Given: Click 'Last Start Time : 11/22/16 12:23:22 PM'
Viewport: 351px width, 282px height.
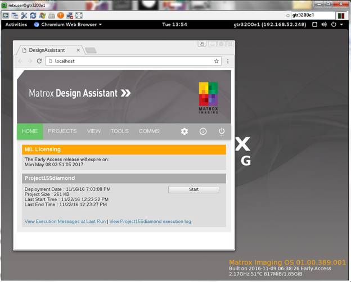Looking at the screenshot, I should (x=66, y=199).
